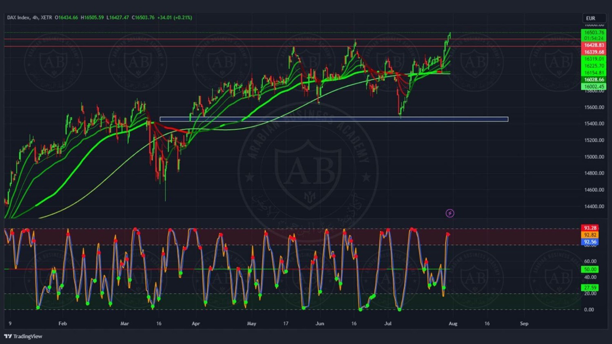Click the 0.00 oscillator axis label
This screenshot has height=344, width=612.
[589, 310]
